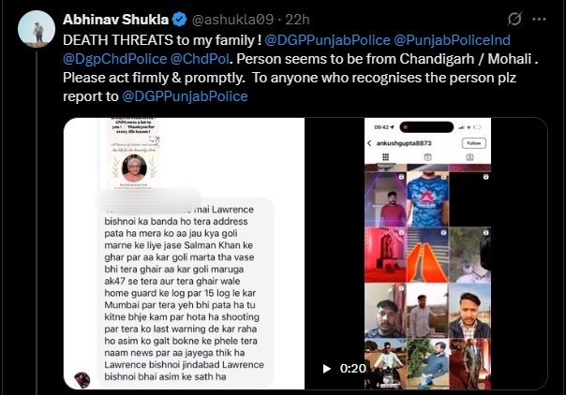Open the @PunjabPoliceInd mention

point(452,40)
